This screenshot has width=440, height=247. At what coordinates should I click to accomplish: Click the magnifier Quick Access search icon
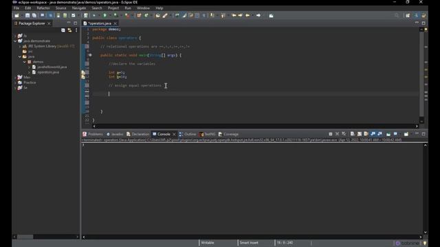pos(397,15)
